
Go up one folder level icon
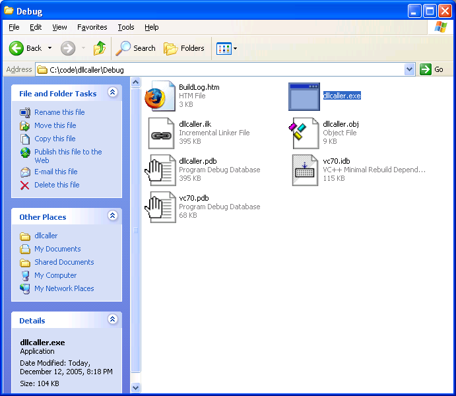tap(100, 48)
